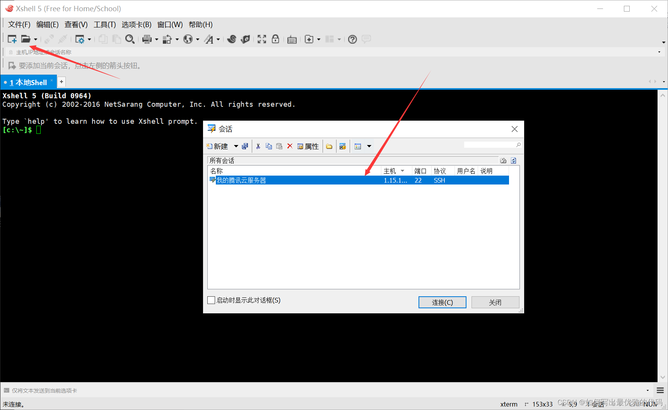Open the session properties gear icon
Image resolution: width=668 pixels, height=410 pixels.
80,39
